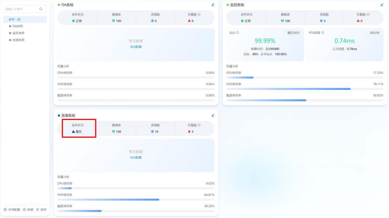Click the 最近30天 tag in SLO panel

[x=294, y=33]
